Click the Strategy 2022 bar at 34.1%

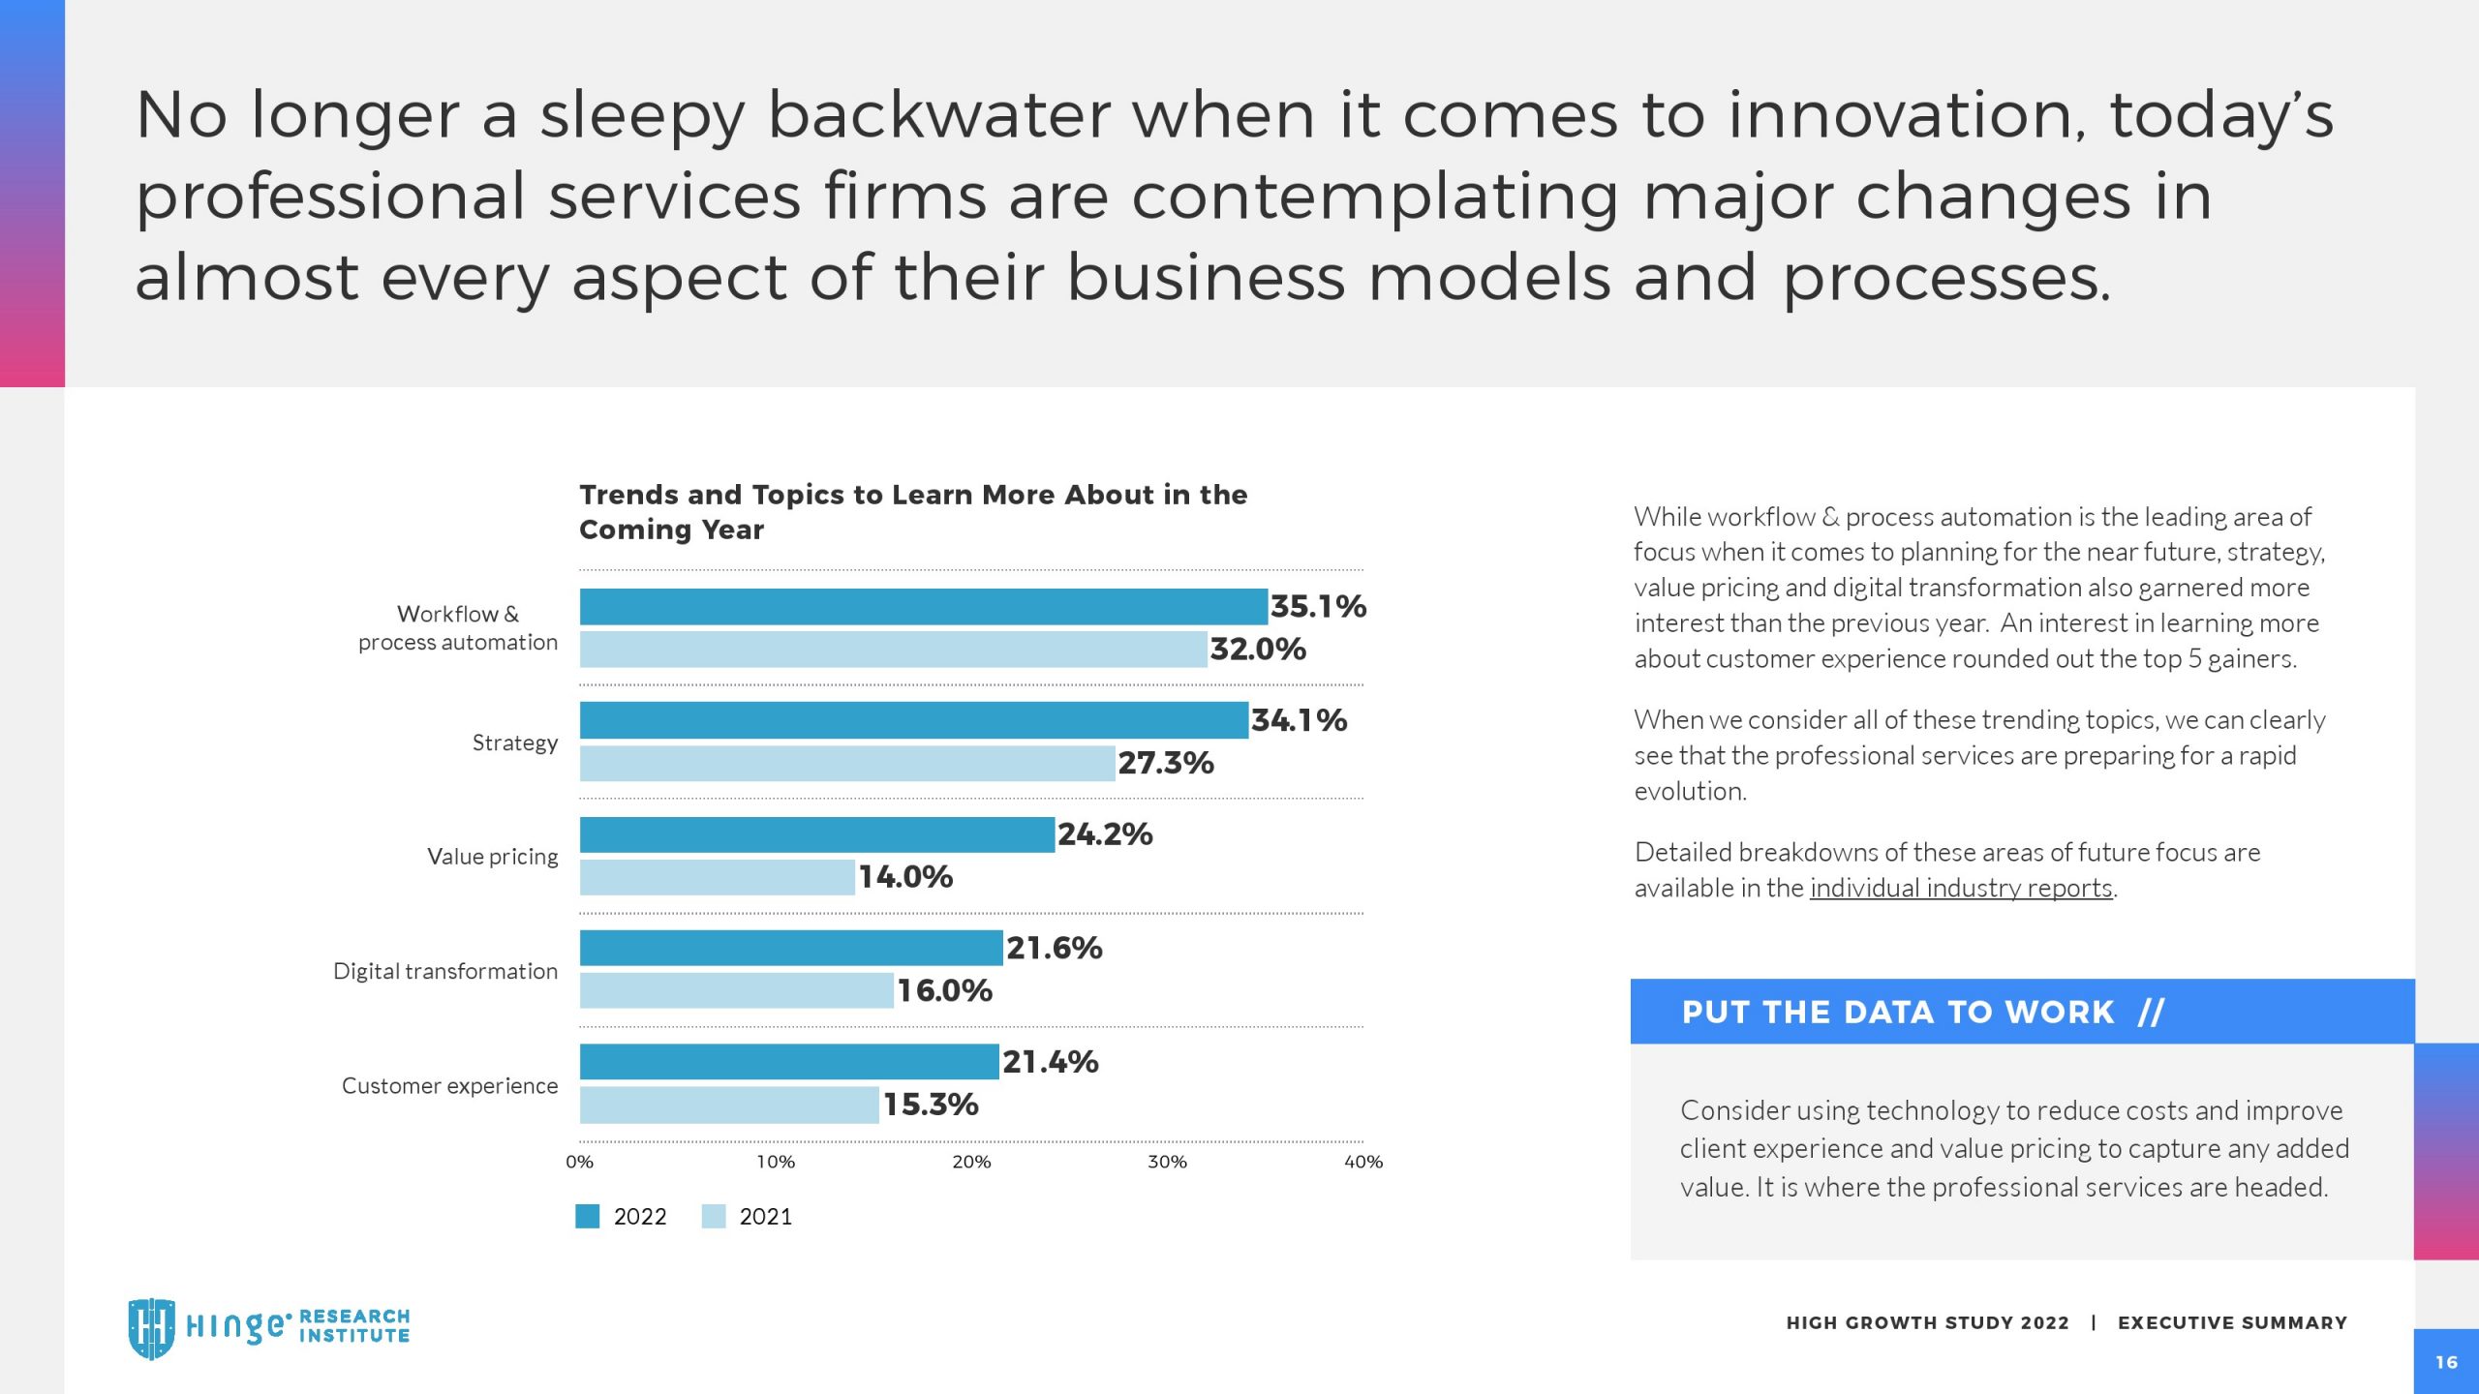coord(913,720)
